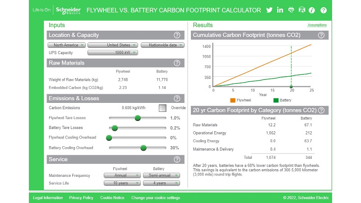Click the year 20 marker on chart
Screen dimensions: 361x203
[x=291, y=86]
